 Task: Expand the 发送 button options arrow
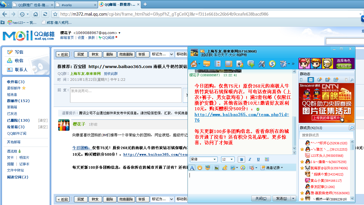point(293,198)
